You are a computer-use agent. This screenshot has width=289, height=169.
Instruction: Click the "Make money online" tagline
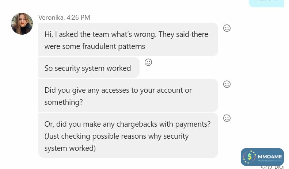coord(270,161)
